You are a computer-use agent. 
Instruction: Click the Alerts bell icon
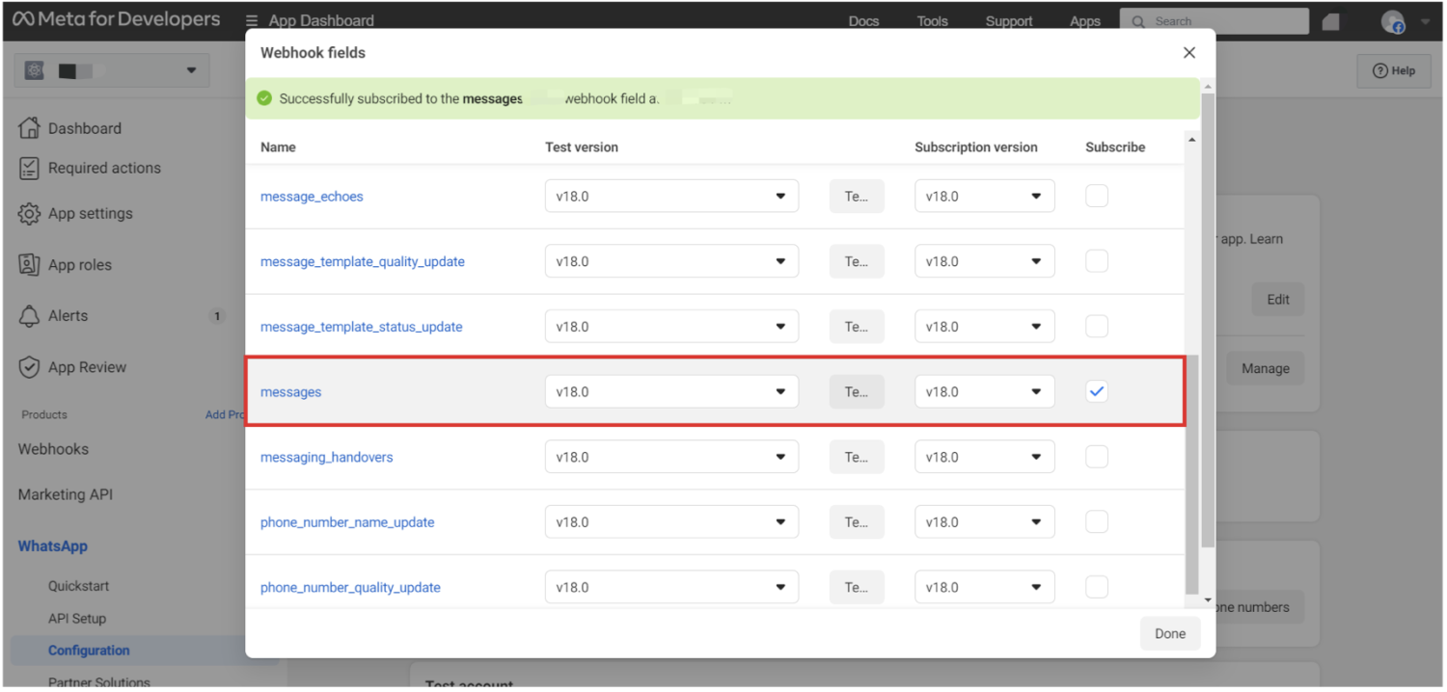(29, 316)
